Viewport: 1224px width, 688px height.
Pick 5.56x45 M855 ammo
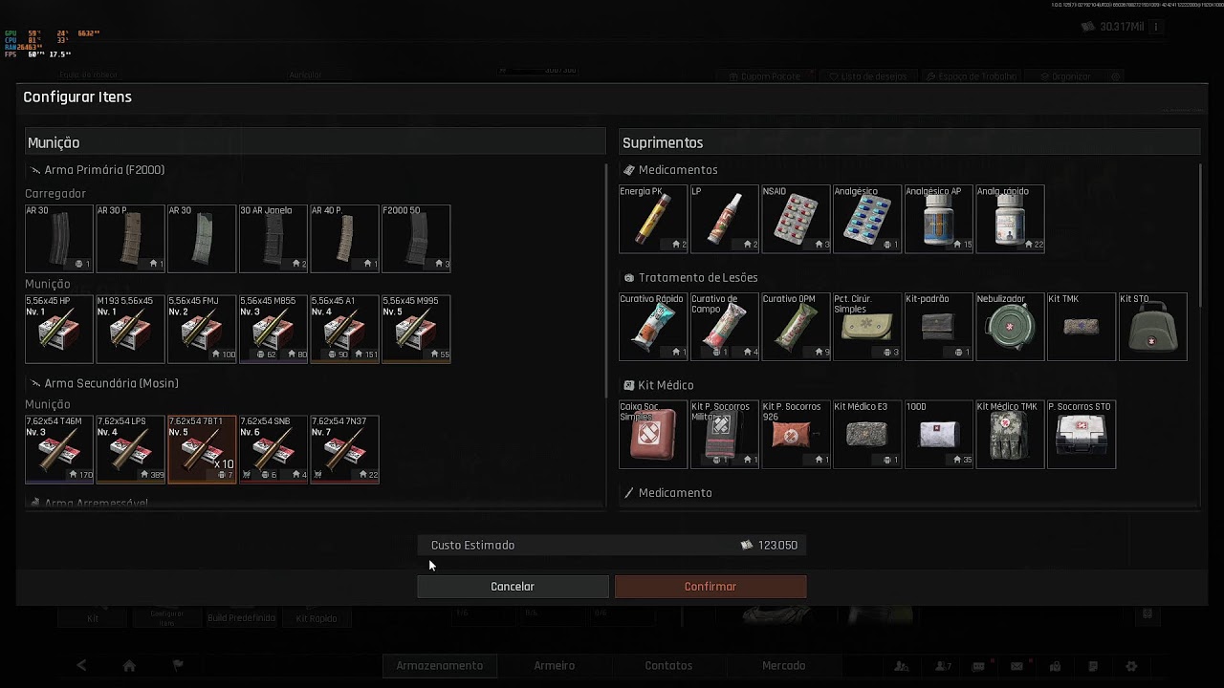click(273, 329)
